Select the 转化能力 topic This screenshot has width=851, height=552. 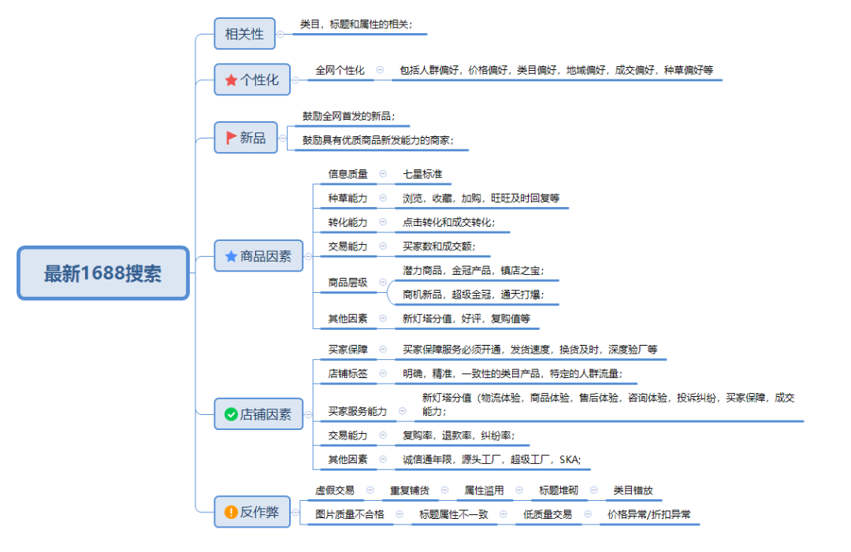[x=348, y=222]
